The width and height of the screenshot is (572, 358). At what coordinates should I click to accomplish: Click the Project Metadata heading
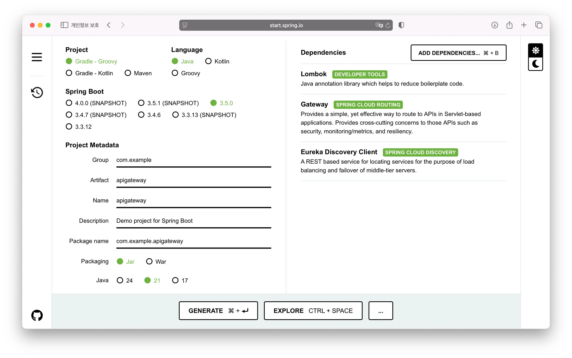coord(92,145)
